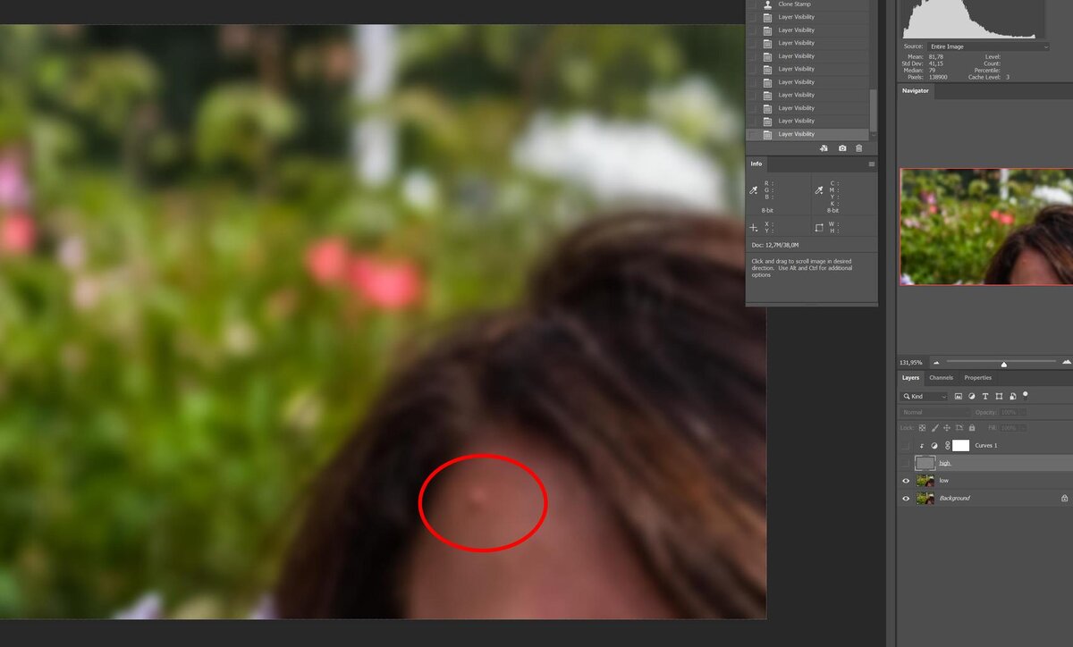
Task: Click the CMYK eyedropper icon in Info panel
Action: [x=819, y=189]
